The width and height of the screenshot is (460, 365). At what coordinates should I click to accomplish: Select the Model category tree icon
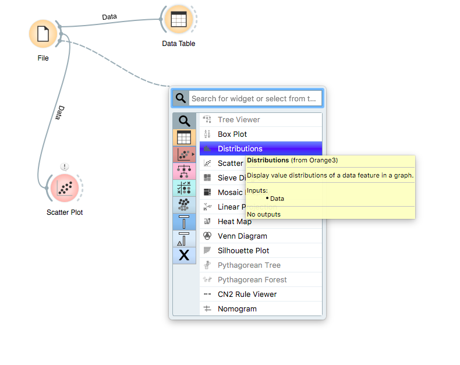[184, 172]
